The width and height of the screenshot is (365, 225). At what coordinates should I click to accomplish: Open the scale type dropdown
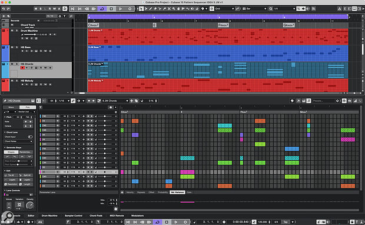tap(26, 112)
